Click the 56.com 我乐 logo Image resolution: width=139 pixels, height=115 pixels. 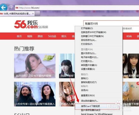26,24
